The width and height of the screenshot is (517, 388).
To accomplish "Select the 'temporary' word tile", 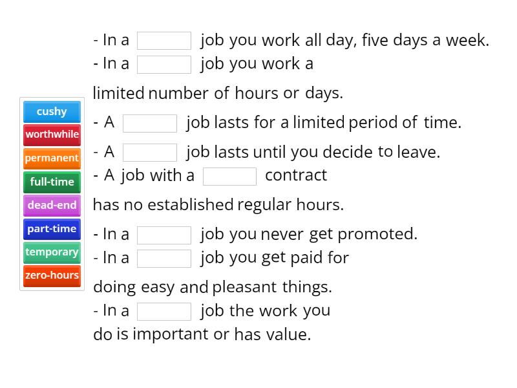I will click(x=52, y=252).
